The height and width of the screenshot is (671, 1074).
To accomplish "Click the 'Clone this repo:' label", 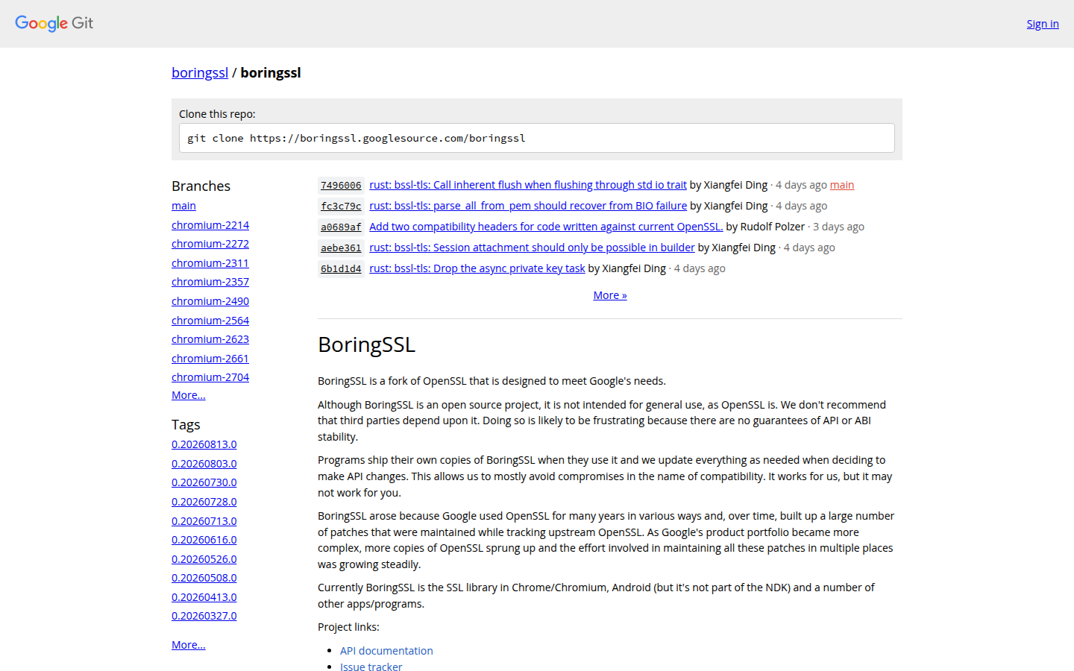I will pyautogui.click(x=217, y=114).
